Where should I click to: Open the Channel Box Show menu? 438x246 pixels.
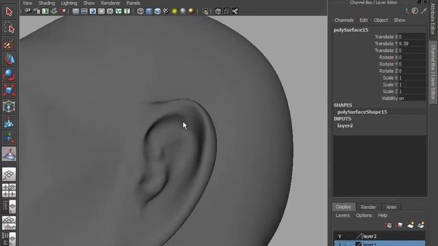(400, 20)
